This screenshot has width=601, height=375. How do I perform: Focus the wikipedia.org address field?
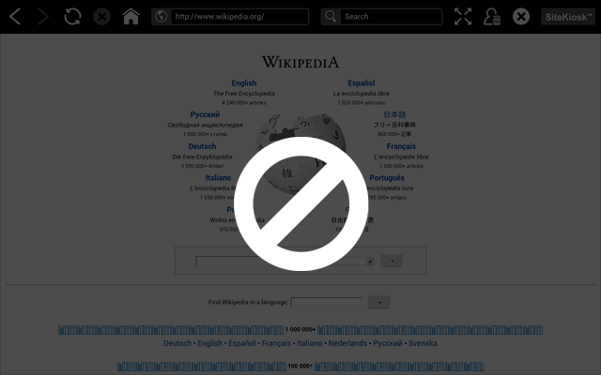coord(239,17)
